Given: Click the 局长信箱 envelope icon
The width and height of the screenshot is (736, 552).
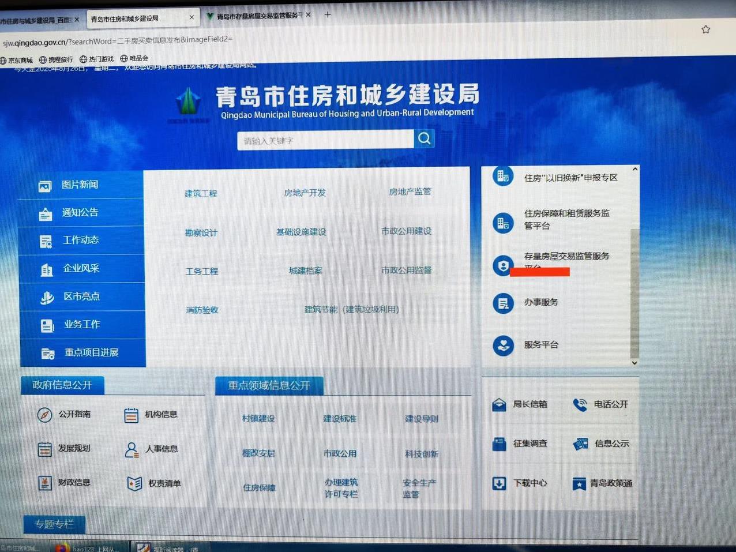Looking at the screenshot, I should pyautogui.click(x=499, y=404).
